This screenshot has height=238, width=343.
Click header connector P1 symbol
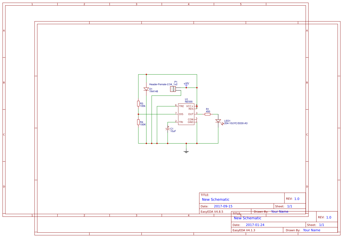pyautogui.click(x=173, y=89)
